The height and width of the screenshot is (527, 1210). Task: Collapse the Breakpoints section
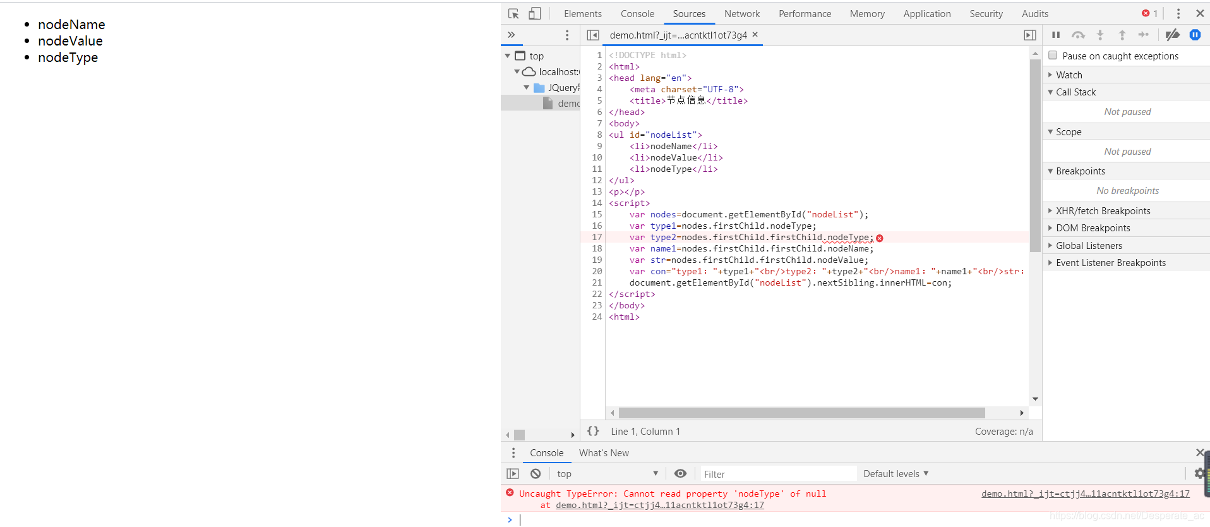coord(1126,171)
